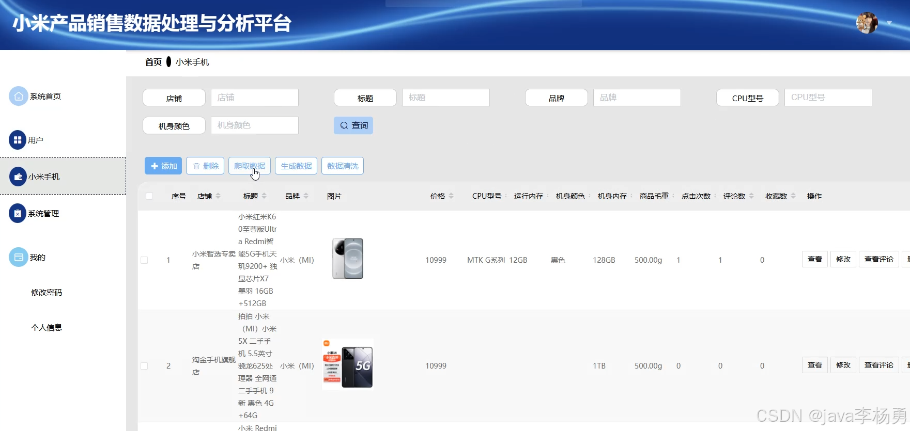Click the 小米手机 sidebar icon
The height and width of the screenshot is (431, 910).
18,177
